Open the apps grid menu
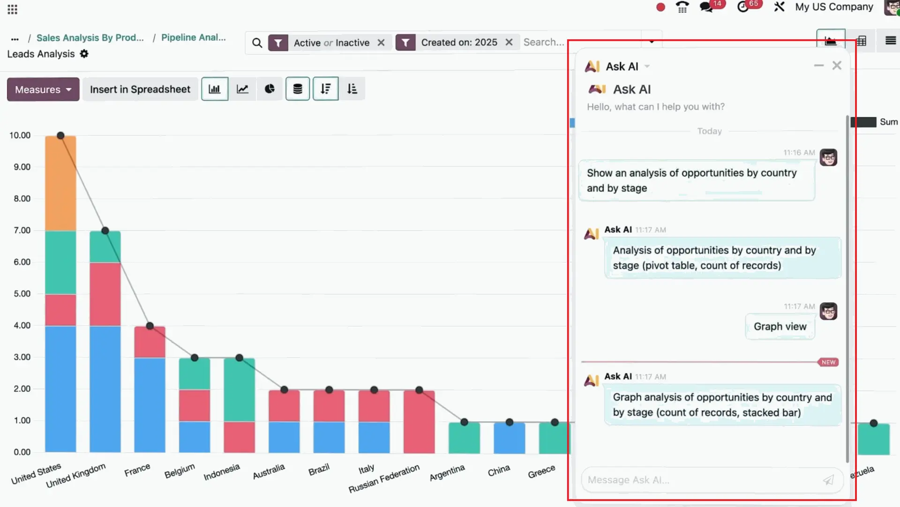This screenshot has height=507, width=900. [x=12, y=9]
